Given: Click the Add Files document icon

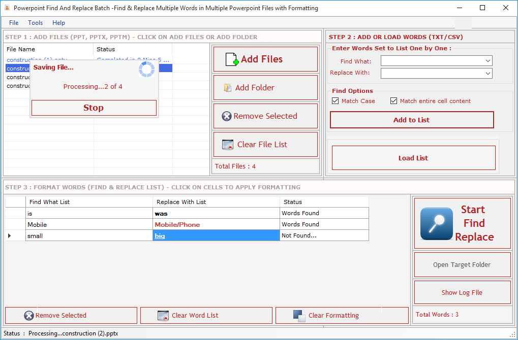Looking at the screenshot, I should click(232, 59).
